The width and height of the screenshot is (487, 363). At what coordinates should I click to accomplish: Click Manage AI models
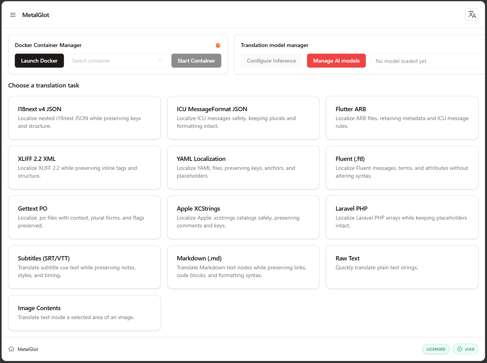point(336,61)
